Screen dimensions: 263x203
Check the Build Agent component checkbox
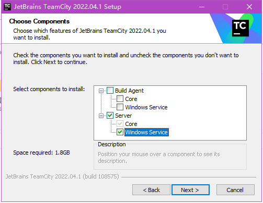tap(110, 91)
